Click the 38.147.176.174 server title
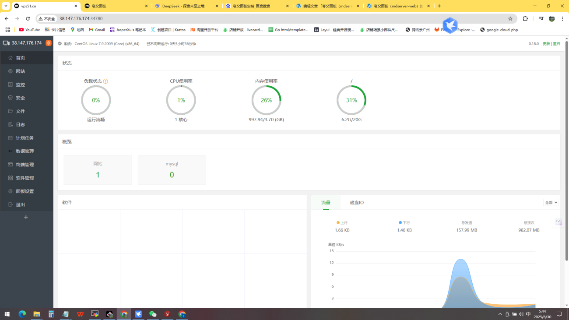Viewport: 569px width, 320px height. coord(27,43)
